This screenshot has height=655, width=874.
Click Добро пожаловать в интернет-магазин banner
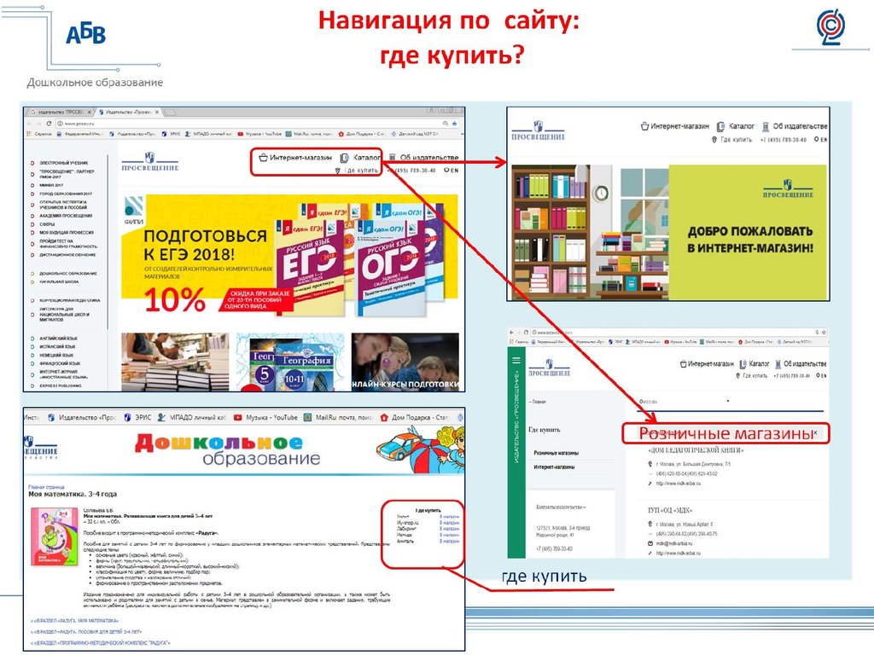tap(669, 233)
